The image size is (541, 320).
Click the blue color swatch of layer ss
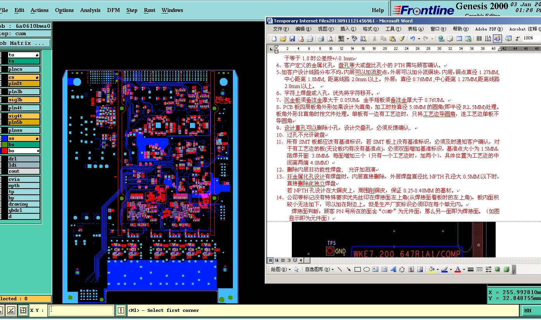pyautogui.click(x=5, y=138)
